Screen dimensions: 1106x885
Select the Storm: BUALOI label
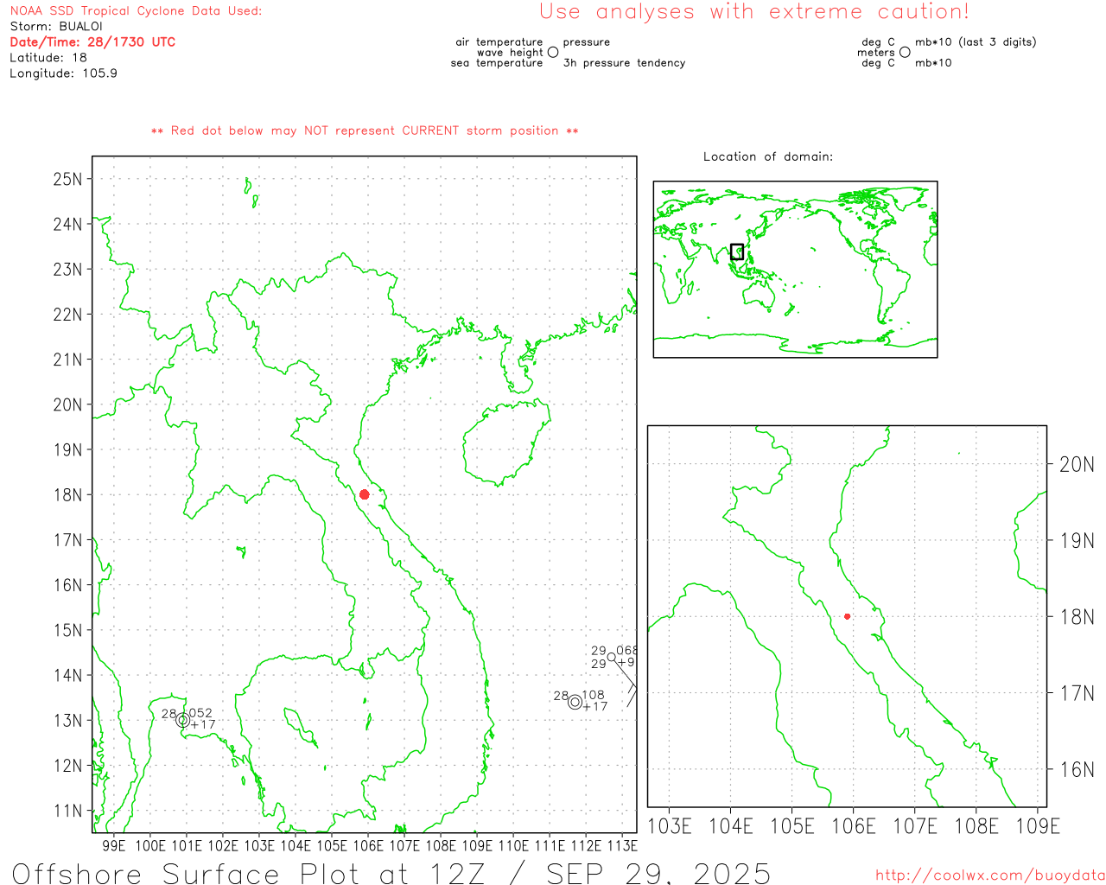(56, 27)
